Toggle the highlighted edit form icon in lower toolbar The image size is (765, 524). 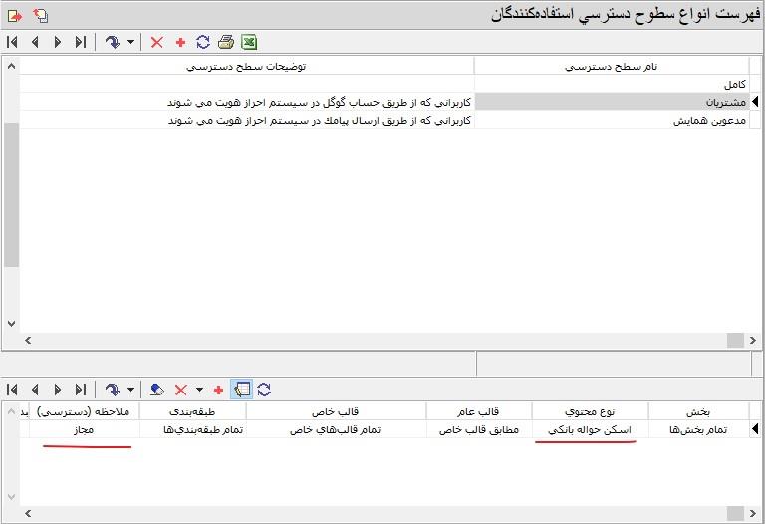241,390
